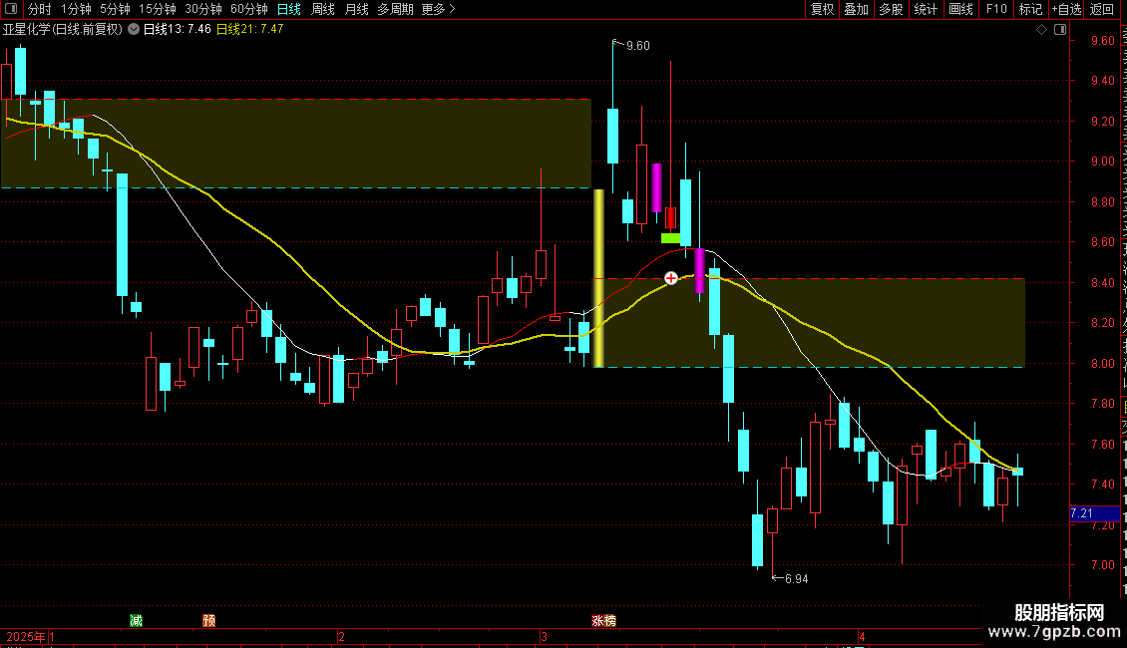1127x648 pixels.
Task: Click the 亚星化学(日线.前复权) title
Action: click(63, 30)
